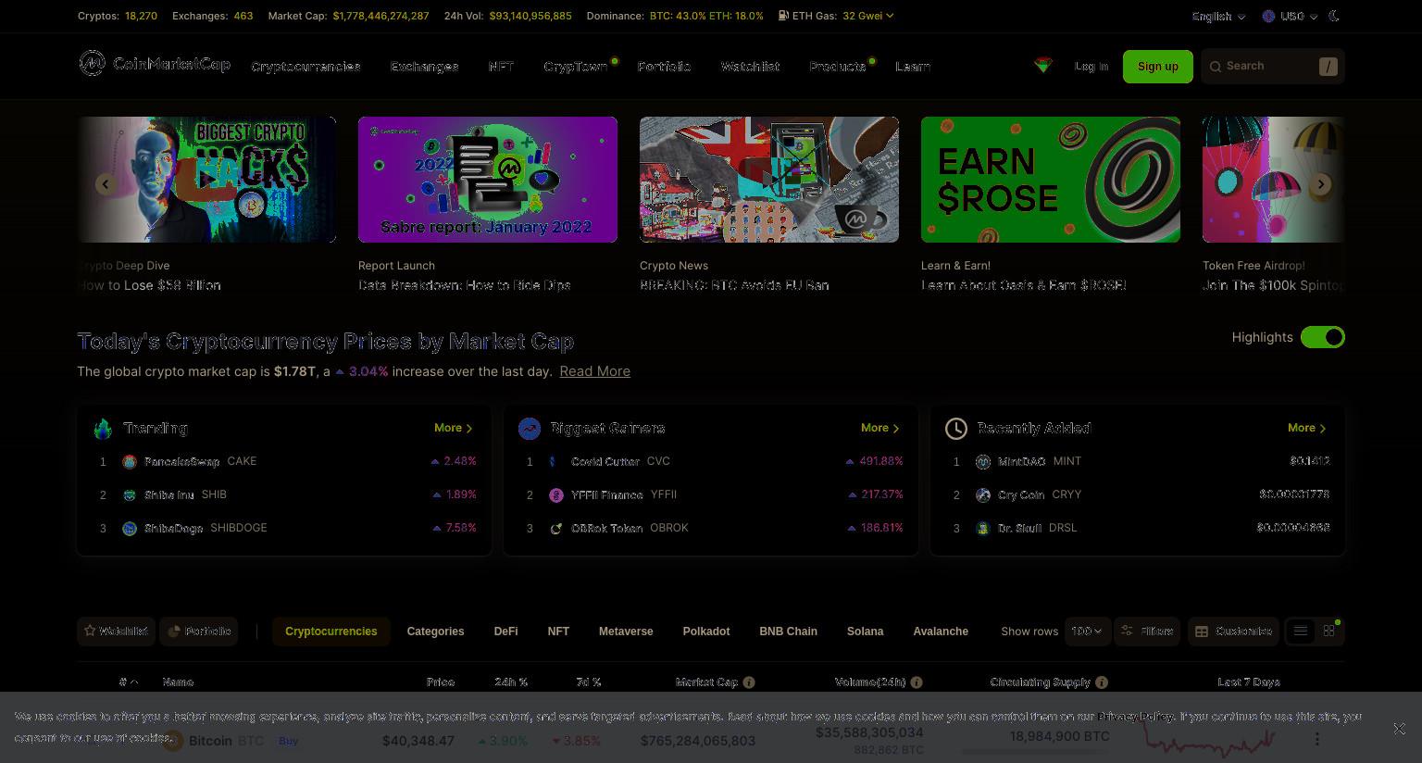Open the Products nav menu
The height and width of the screenshot is (763, 1422).
[x=838, y=67]
